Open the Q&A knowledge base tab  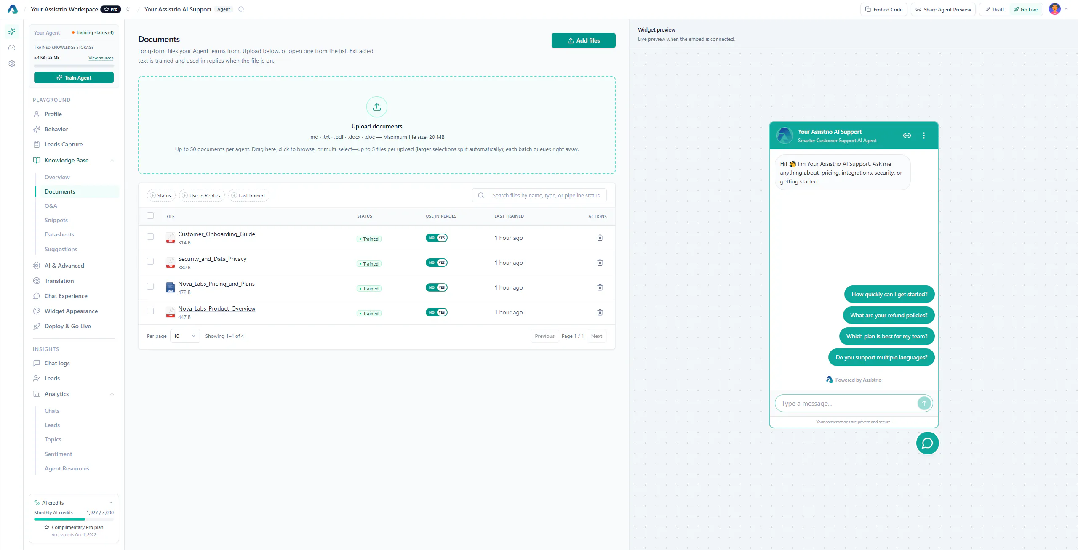coord(51,206)
